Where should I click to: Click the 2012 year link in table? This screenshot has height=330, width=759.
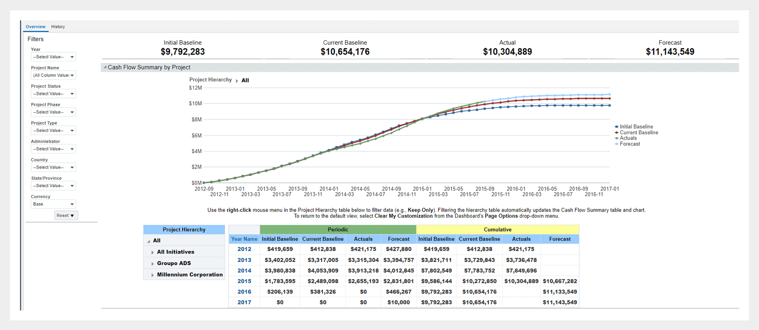(244, 249)
